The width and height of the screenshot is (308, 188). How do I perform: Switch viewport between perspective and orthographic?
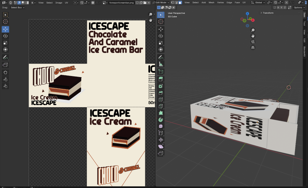tap(253, 47)
